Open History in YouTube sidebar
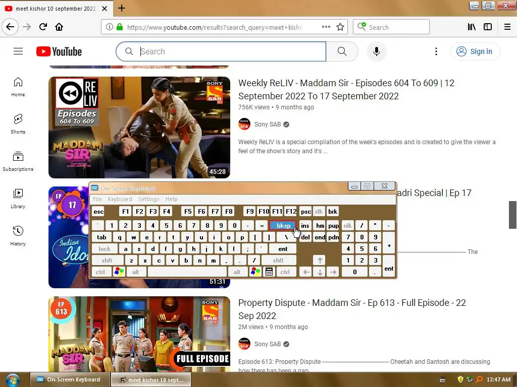 click(x=18, y=236)
